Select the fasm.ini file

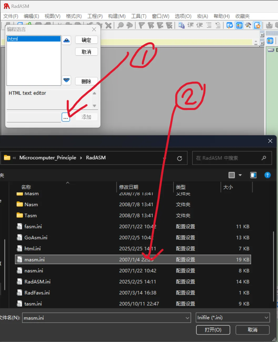(133, 226)
